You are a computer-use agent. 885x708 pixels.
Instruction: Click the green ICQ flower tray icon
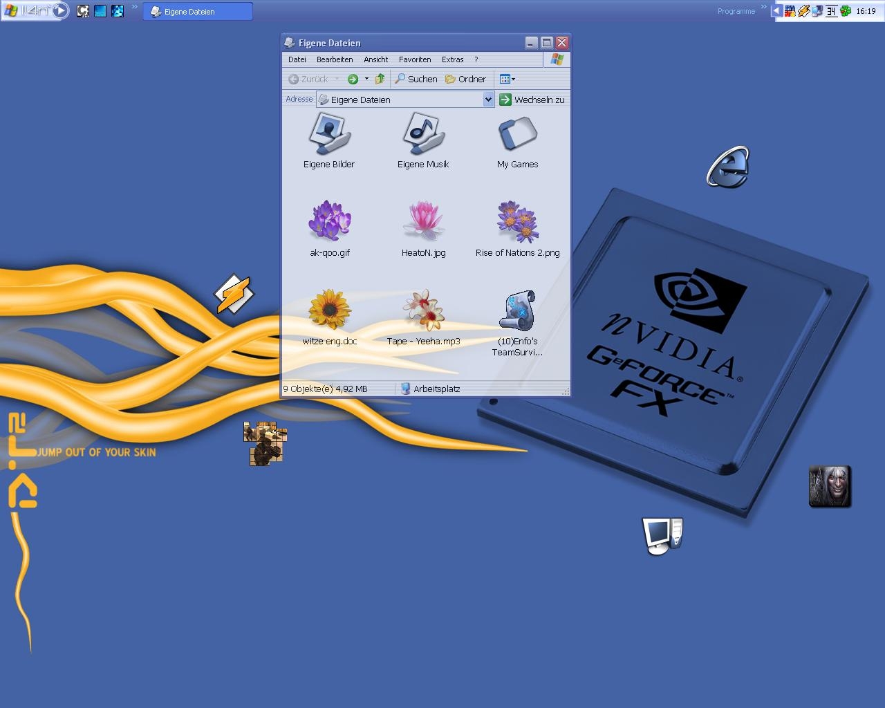[846, 11]
